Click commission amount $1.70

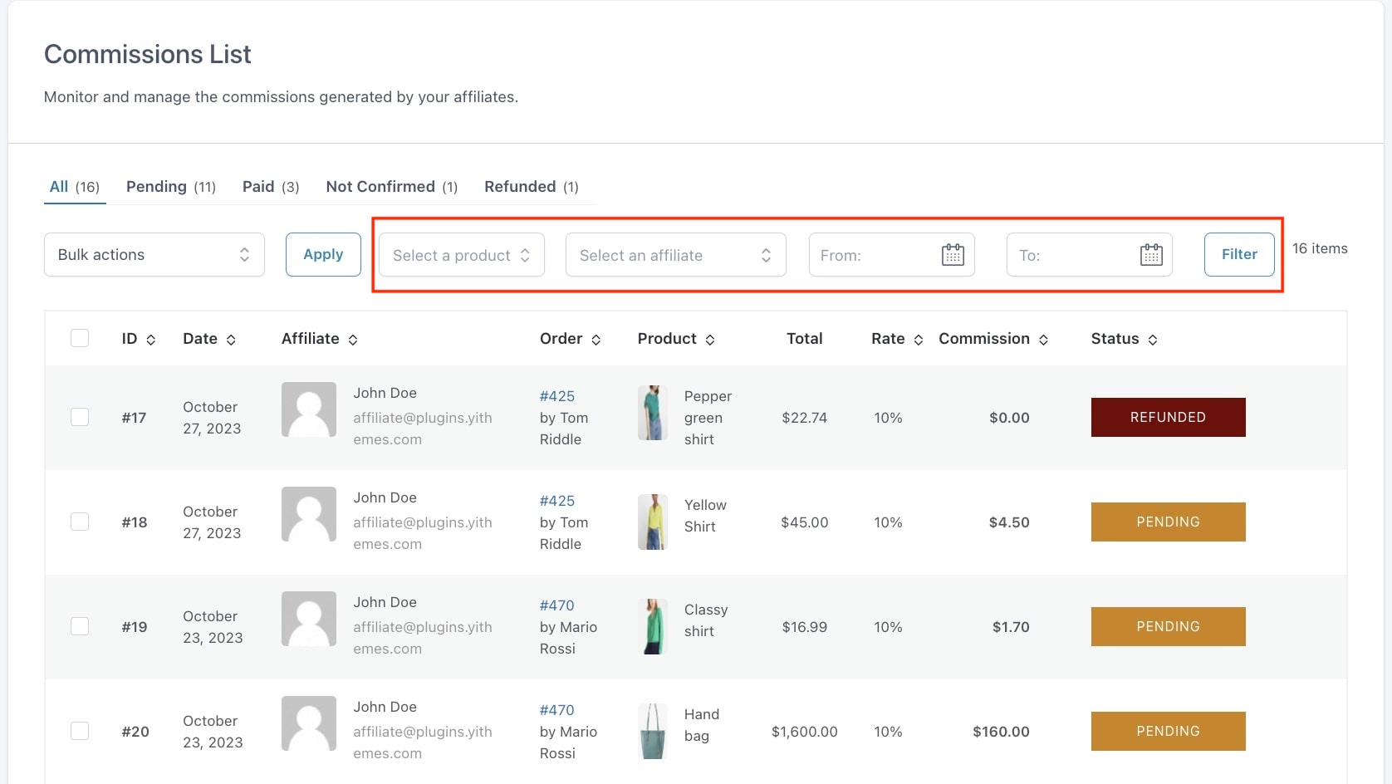click(1011, 627)
